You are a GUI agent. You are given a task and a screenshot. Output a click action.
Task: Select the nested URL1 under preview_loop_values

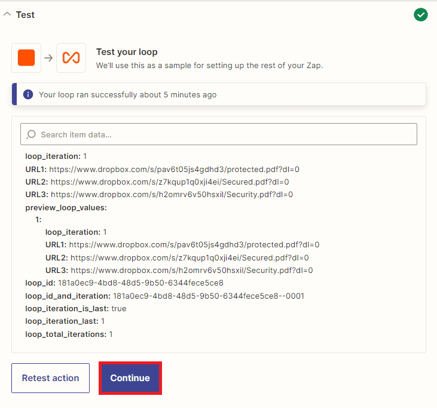coord(182,244)
